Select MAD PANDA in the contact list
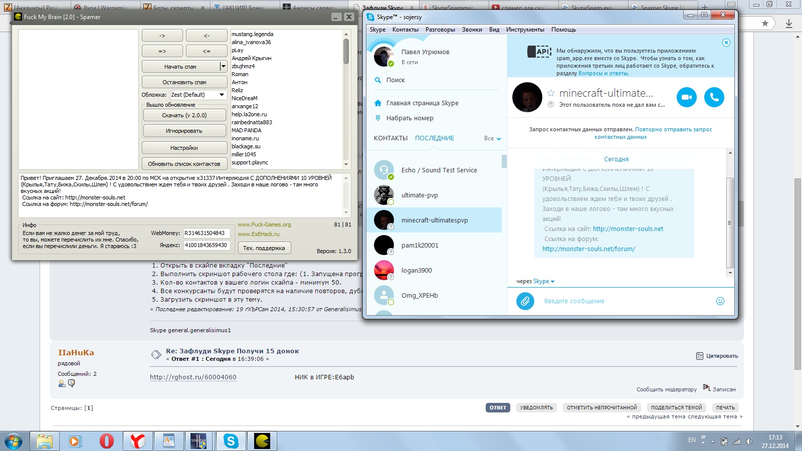Screen dimensions: 802x451 click(246, 130)
